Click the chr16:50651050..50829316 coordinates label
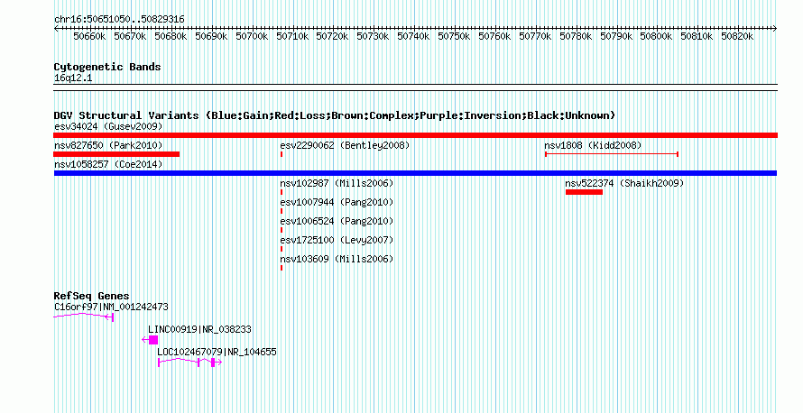The image size is (803, 413). [x=119, y=20]
